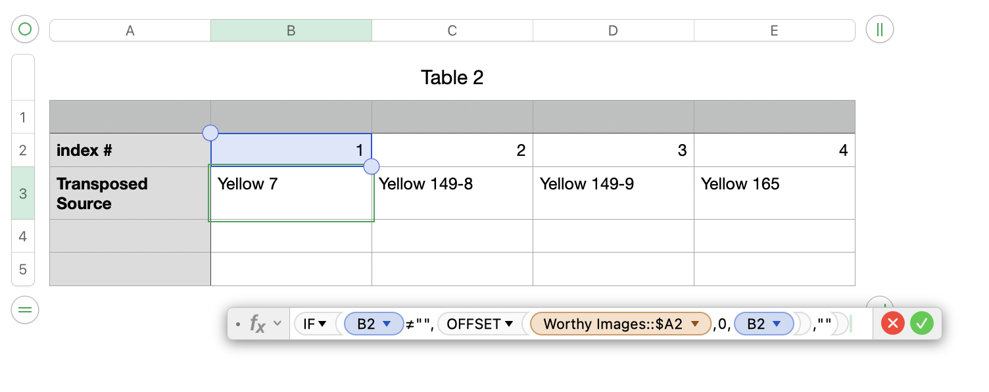Click the 'Transposed Source' header cell

(130, 193)
